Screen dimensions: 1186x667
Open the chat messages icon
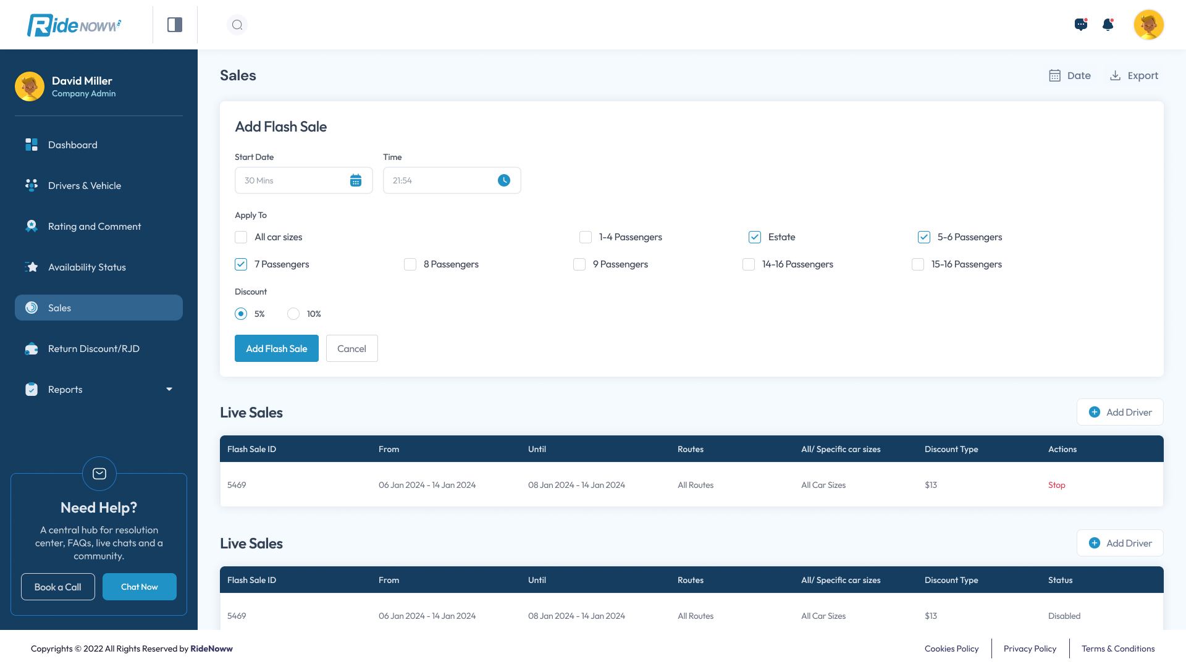point(1081,25)
